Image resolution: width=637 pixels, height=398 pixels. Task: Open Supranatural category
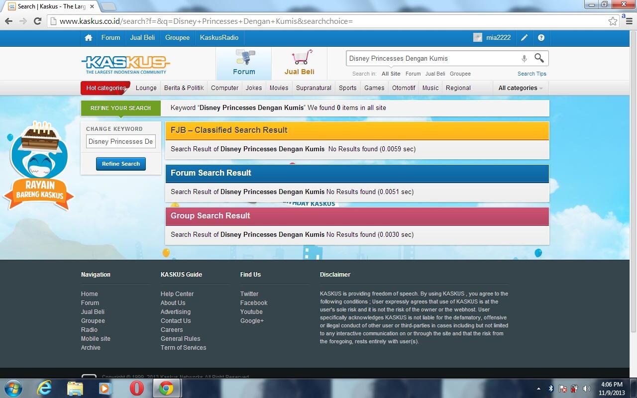pos(314,88)
